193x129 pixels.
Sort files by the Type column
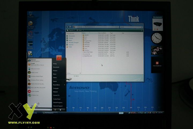[116, 33]
